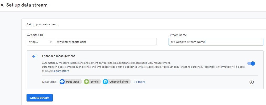Focus the Stream name text field
The height and width of the screenshot is (105, 266).
pyautogui.click(x=216, y=42)
